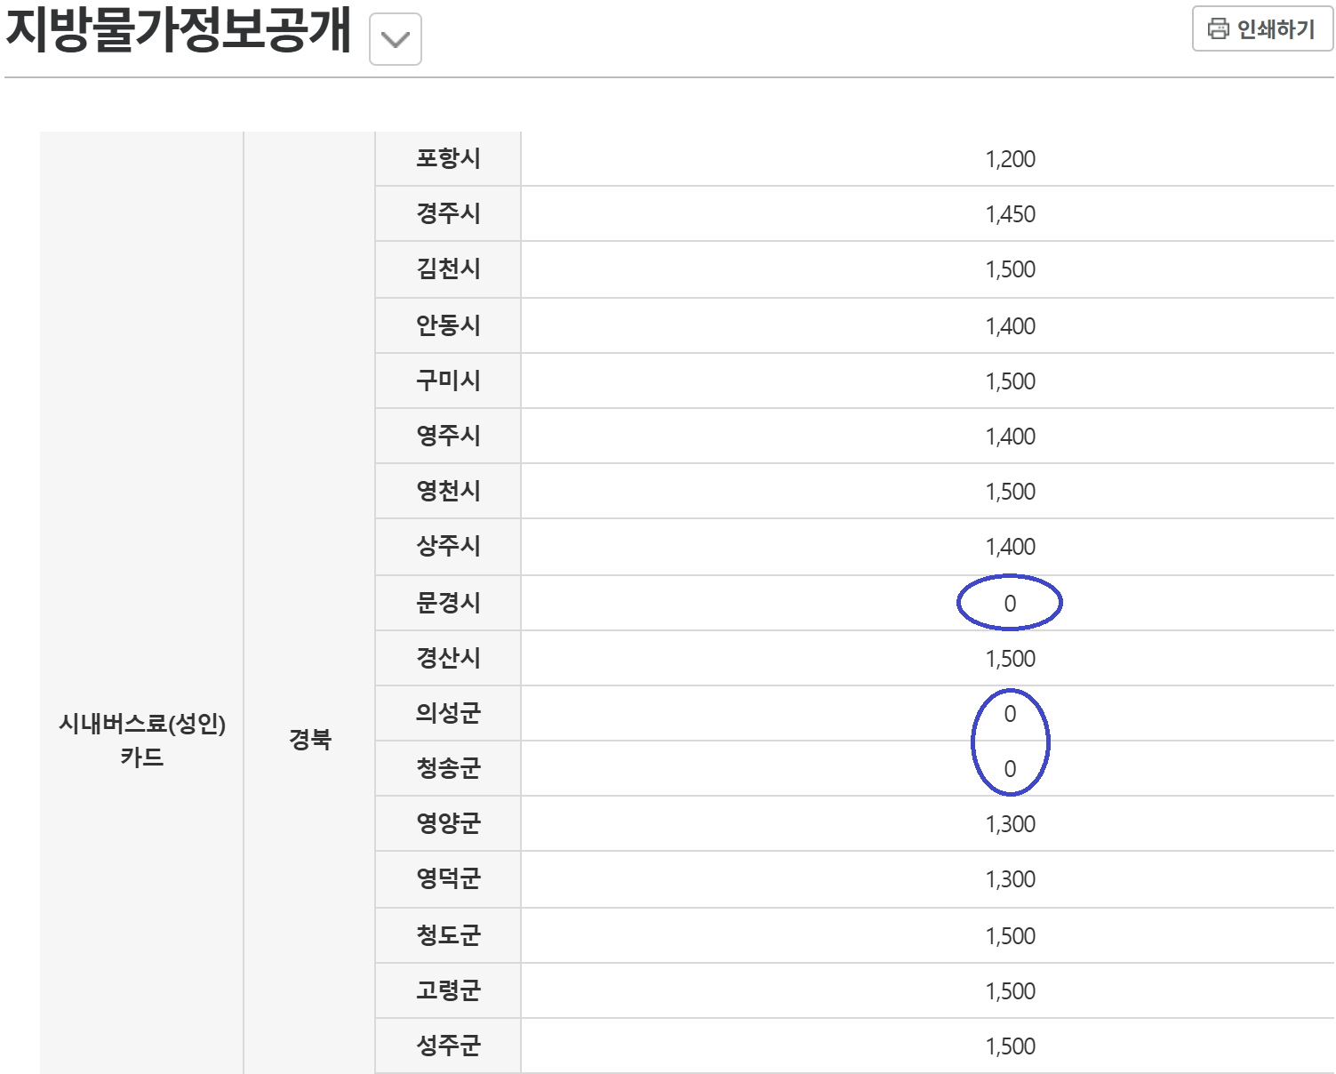
Task: Select the 1,500 fare value for 고령군
Action: (x=1011, y=991)
